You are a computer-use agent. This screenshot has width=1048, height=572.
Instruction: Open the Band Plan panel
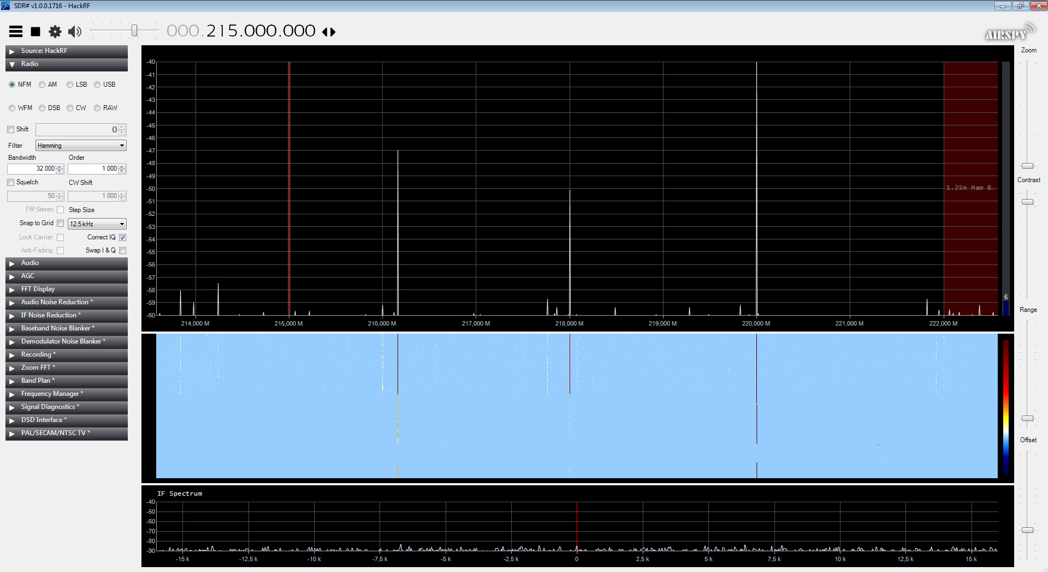pos(67,381)
